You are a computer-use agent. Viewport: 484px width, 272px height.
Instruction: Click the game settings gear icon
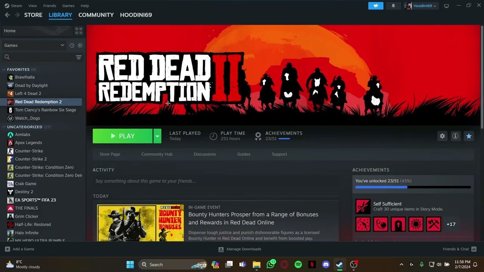[442, 136]
